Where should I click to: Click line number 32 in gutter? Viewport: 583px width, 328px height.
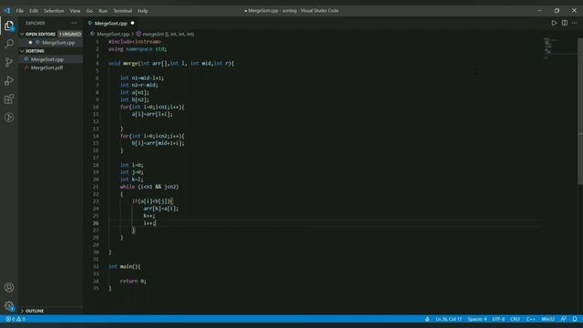click(96, 267)
